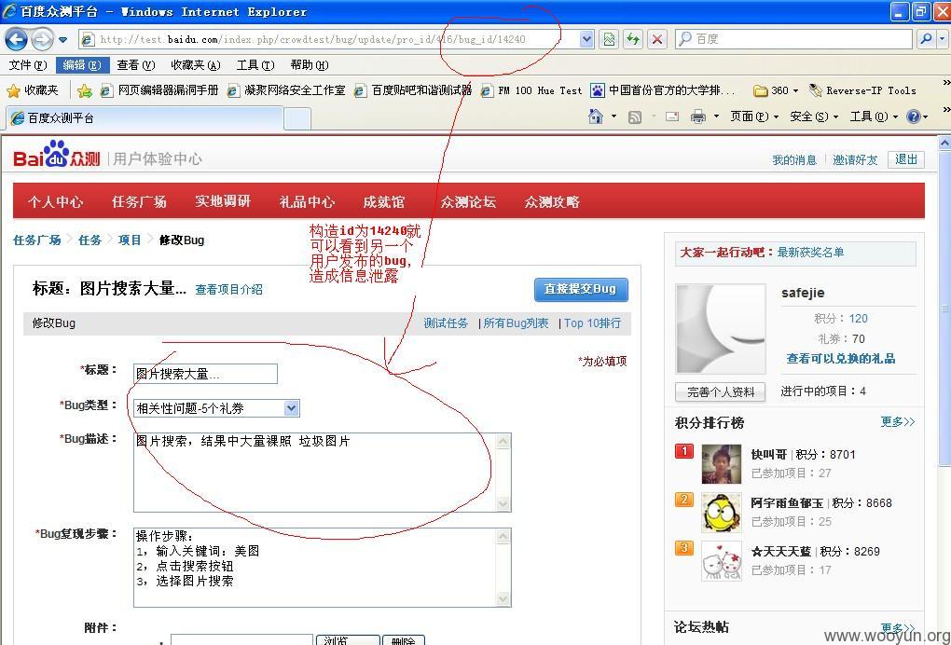Click 积分排行榜 更多 link
The image size is (951, 645).
[x=897, y=422]
